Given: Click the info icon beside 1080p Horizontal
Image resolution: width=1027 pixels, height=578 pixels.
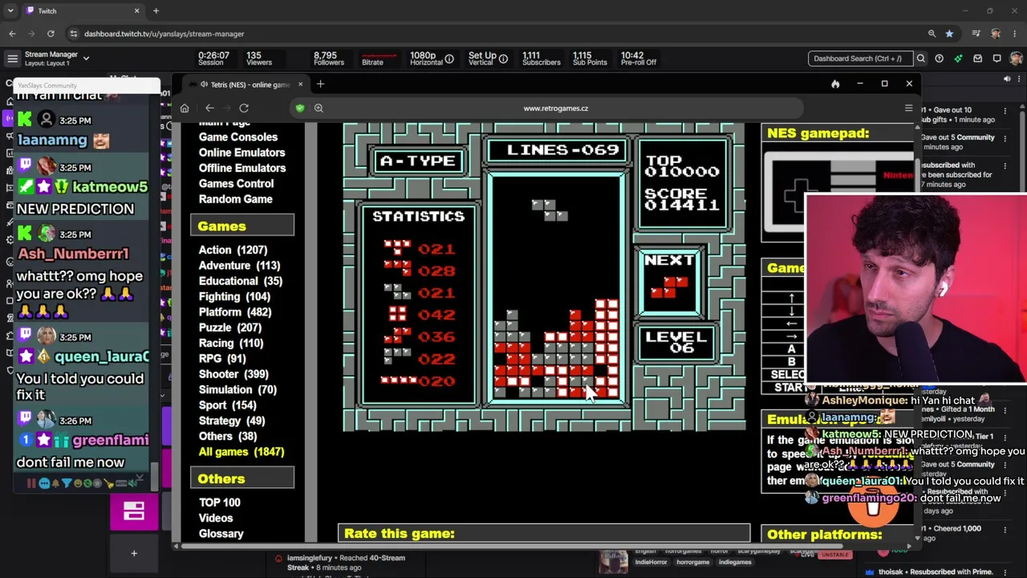Looking at the screenshot, I should pos(449,59).
